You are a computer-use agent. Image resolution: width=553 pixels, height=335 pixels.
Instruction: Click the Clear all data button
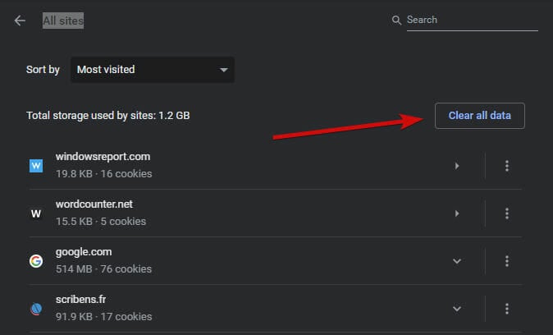click(x=480, y=116)
